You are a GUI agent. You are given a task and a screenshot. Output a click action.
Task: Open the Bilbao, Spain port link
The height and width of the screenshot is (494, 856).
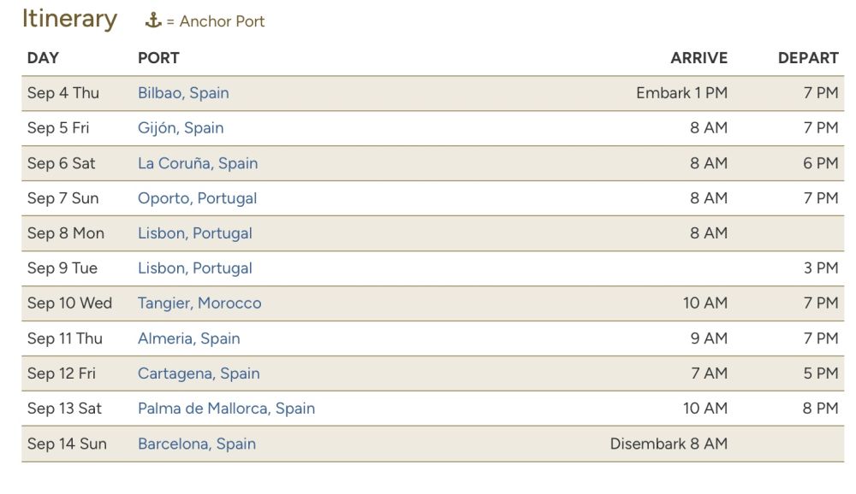[183, 93]
